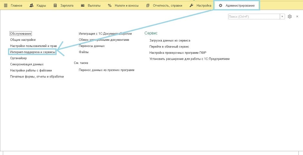Open the Настройка section
The image size is (303, 155).
[204, 5]
